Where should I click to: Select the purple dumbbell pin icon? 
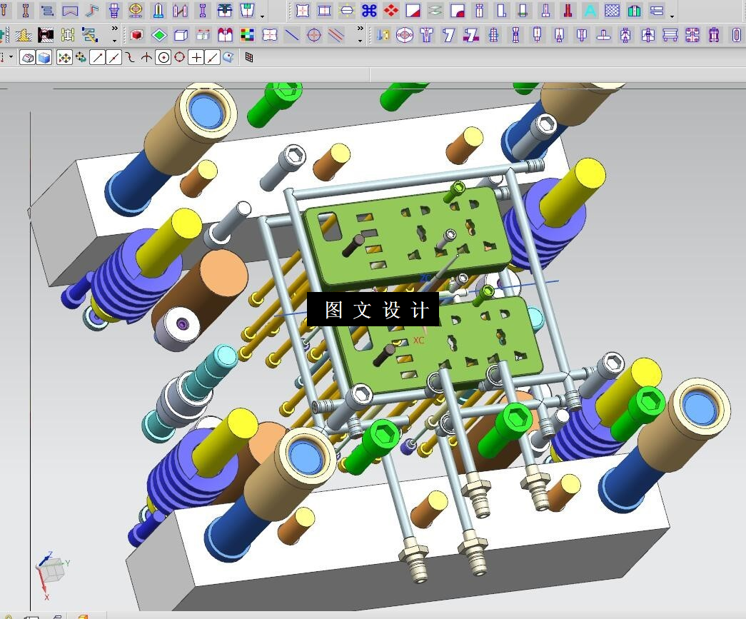point(203,11)
